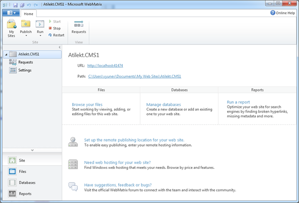Viewport: 299px width, 203px height.
Task: Click the Databases workspace icon
Action: click(x=12, y=182)
